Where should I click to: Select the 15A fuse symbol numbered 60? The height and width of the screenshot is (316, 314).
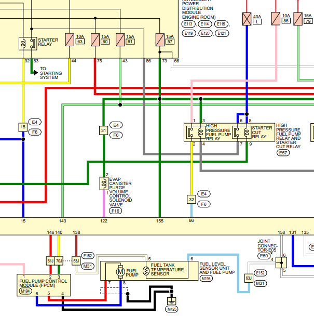point(95,39)
